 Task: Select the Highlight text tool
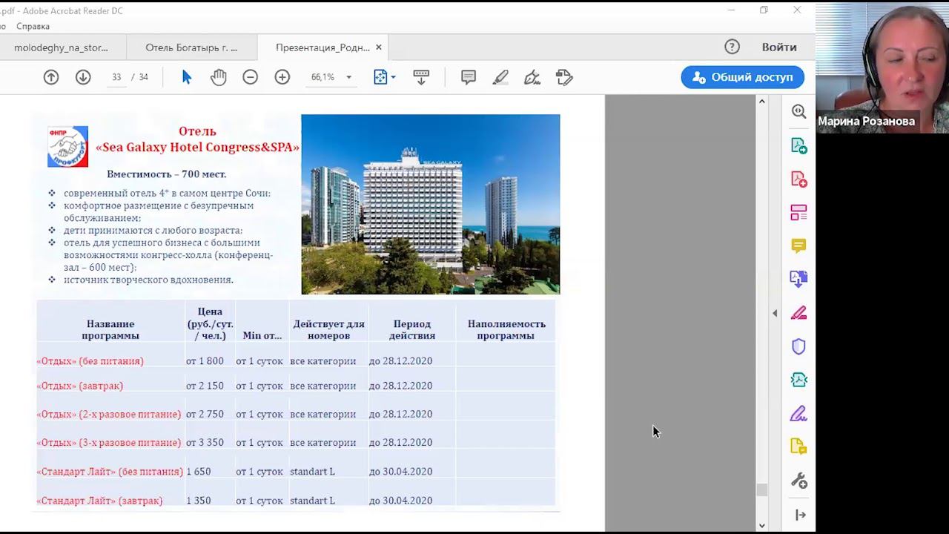pos(500,77)
